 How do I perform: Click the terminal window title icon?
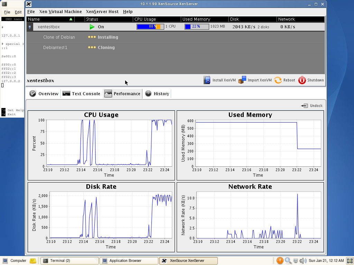(4, 4)
